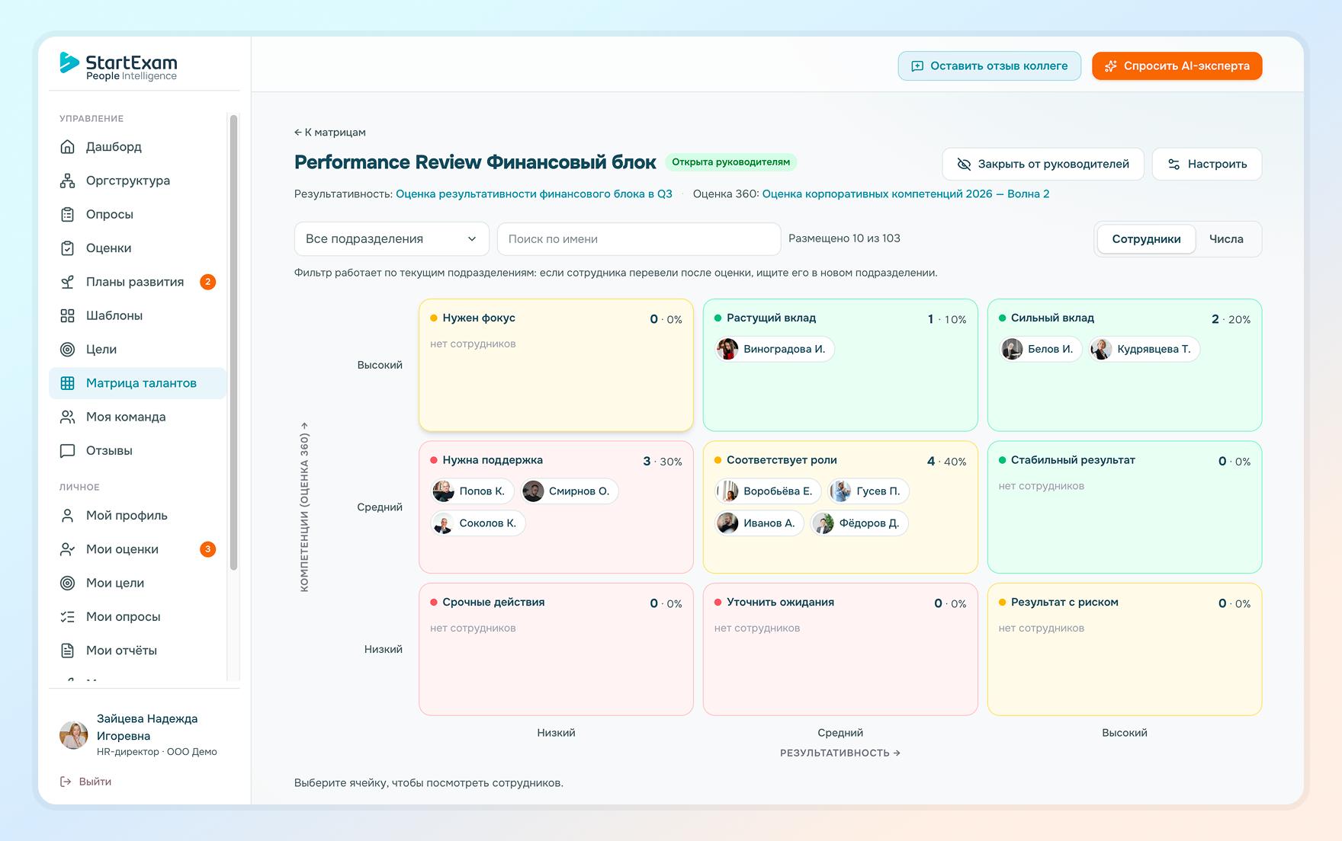The height and width of the screenshot is (841, 1342).
Task: Click Оставить отзыв коллеге button
Action: coord(989,66)
